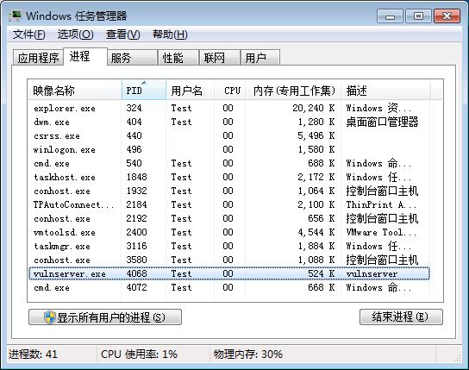469x370 pixels.
Task: Sort by the 映像名称 column header
Action: 74,90
